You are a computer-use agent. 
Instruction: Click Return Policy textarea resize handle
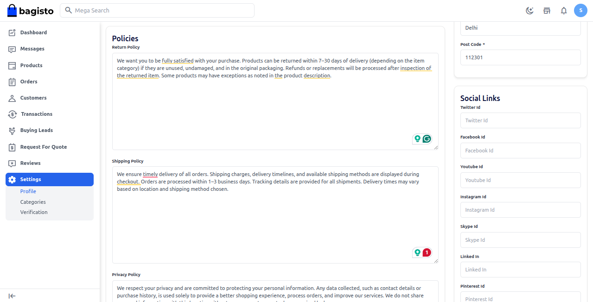pyautogui.click(x=435, y=147)
